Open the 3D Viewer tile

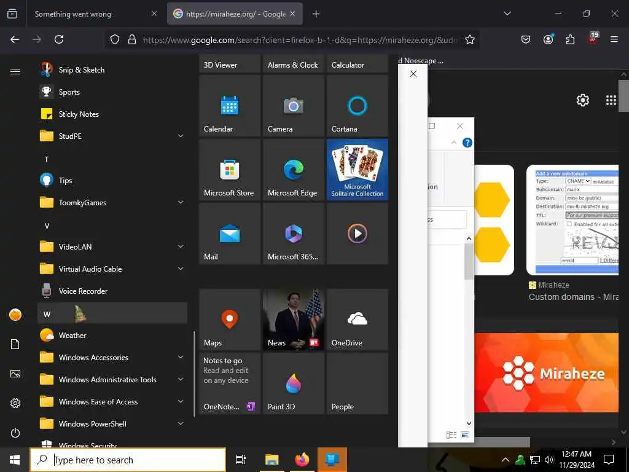pyautogui.click(x=230, y=64)
